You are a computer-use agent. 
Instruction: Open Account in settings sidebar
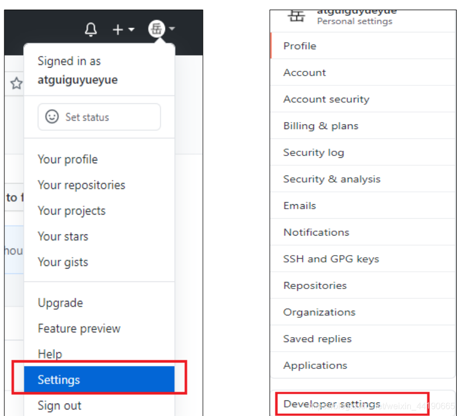pos(363,72)
